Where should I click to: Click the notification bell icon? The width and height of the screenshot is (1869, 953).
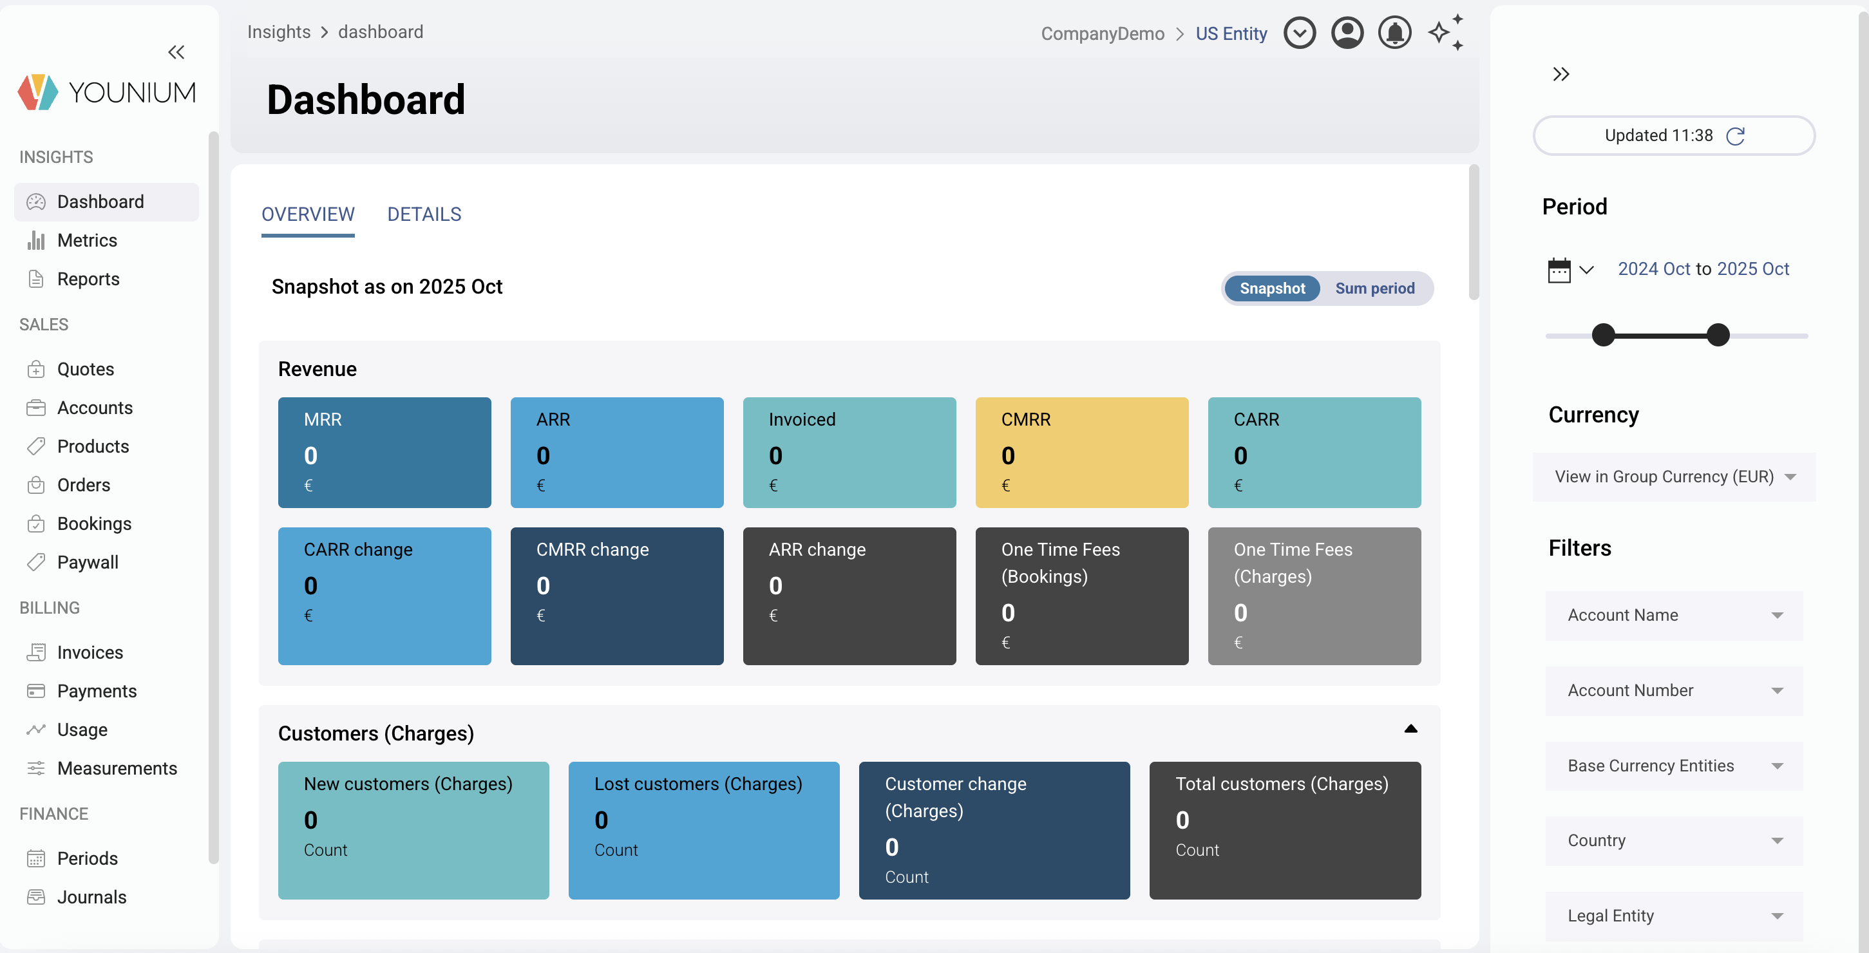tap(1394, 33)
